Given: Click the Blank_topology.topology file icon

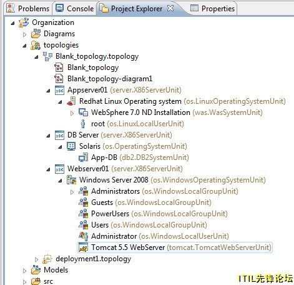Looking at the screenshot, I should click(x=47, y=56).
